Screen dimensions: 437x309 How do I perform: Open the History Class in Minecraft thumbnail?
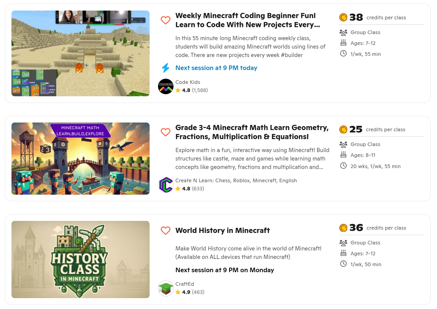[x=80, y=260]
